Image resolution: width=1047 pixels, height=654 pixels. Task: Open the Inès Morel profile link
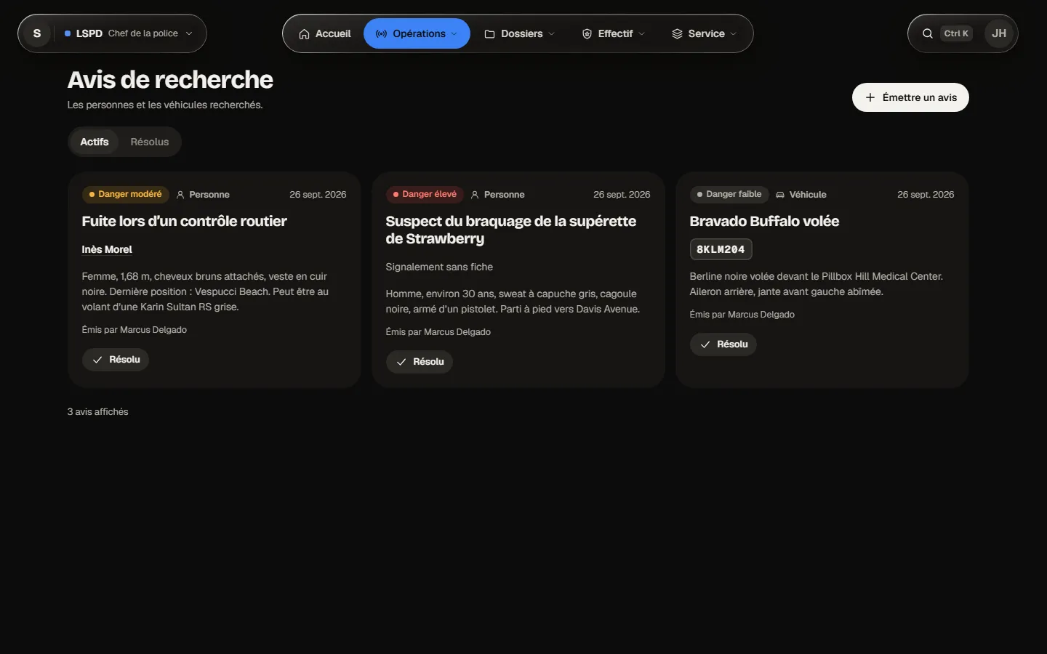click(107, 249)
